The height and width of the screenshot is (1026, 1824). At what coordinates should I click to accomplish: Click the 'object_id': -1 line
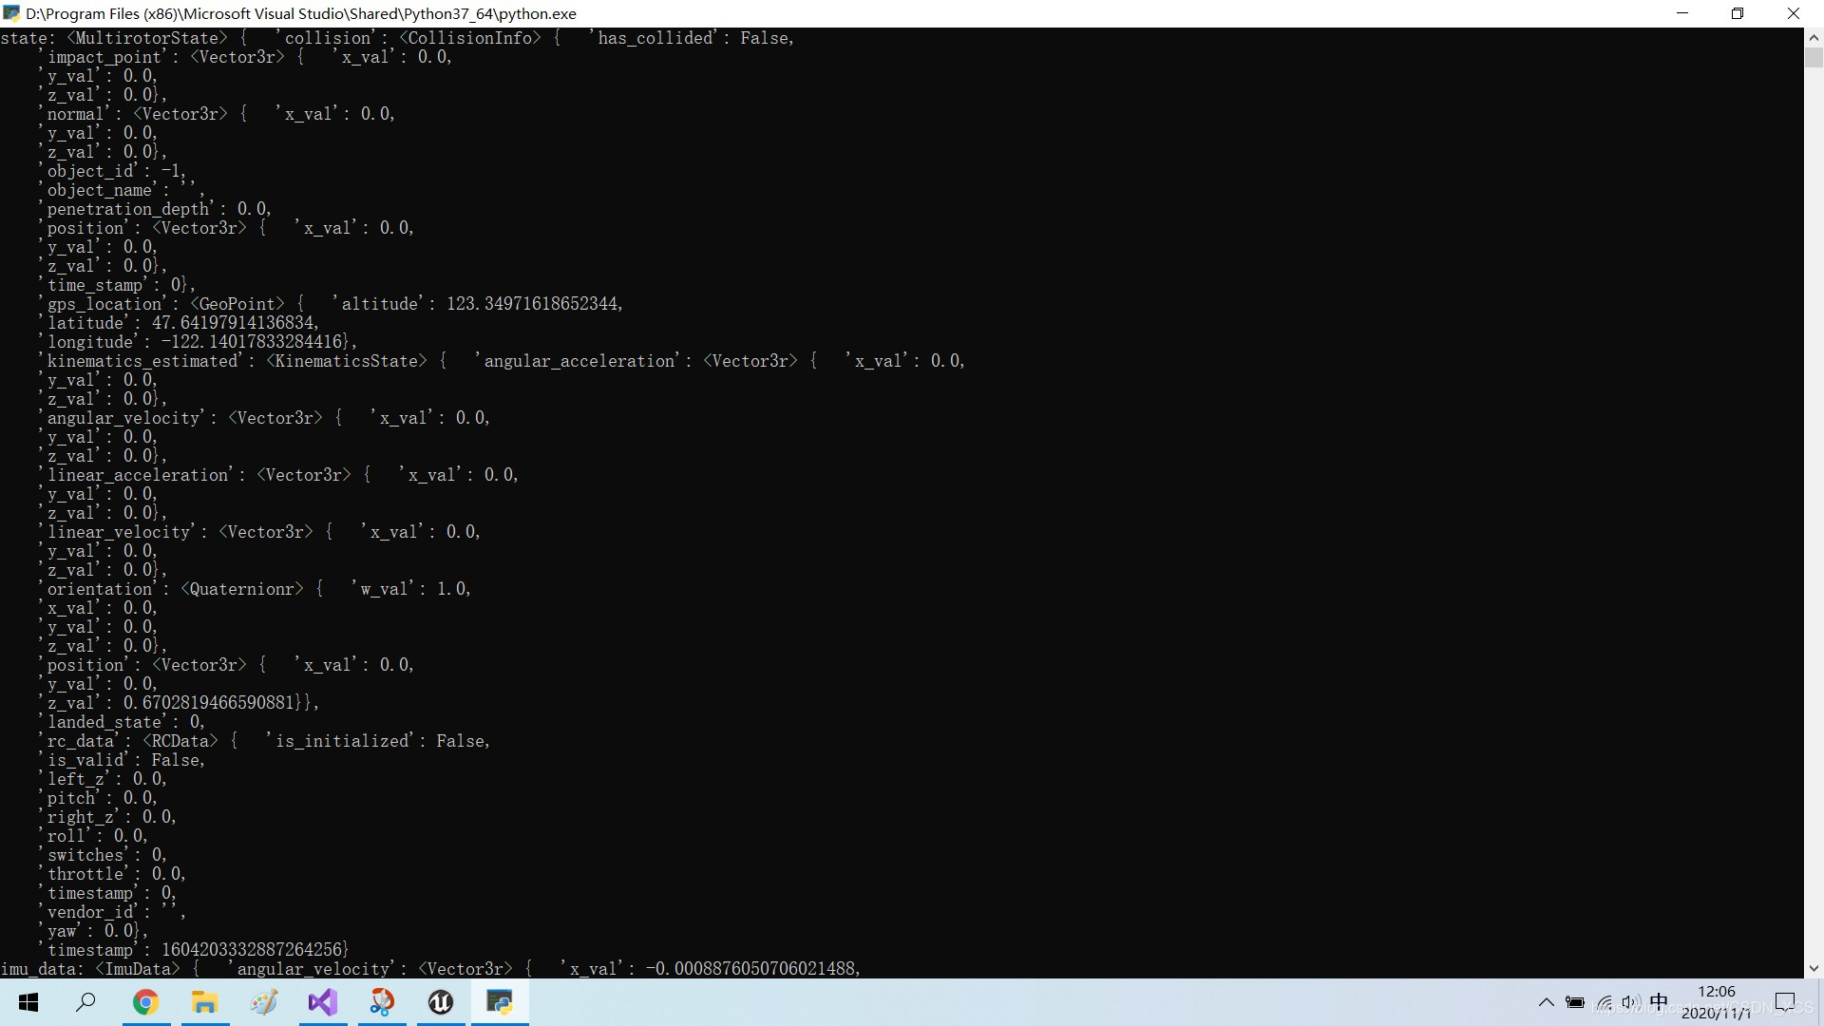point(112,171)
